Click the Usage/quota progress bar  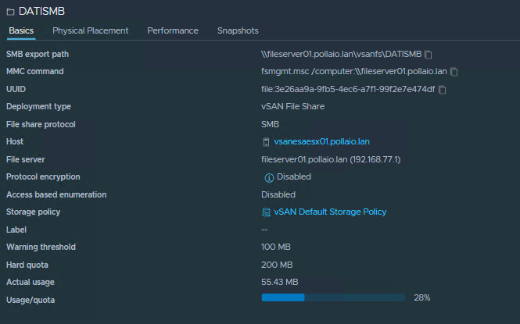coord(333,297)
